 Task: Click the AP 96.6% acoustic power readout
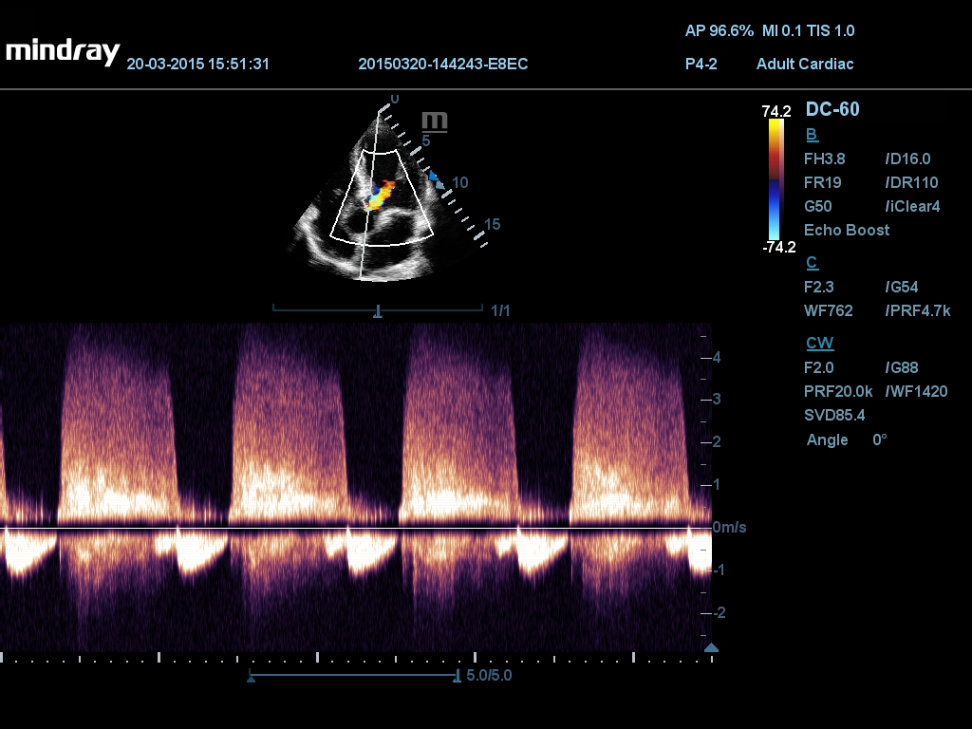click(719, 30)
